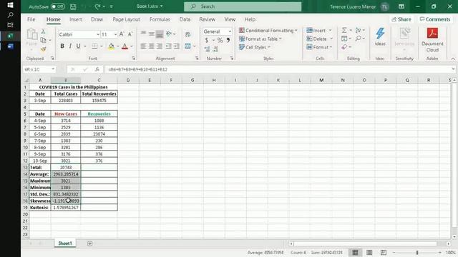
Task: Click the AutoSum sigma icon
Action: coord(344,30)
